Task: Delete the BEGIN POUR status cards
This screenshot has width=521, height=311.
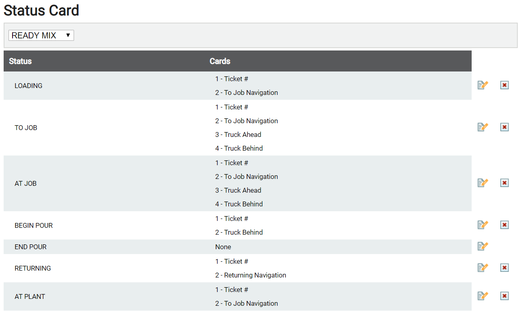Action: click(504, 225)
